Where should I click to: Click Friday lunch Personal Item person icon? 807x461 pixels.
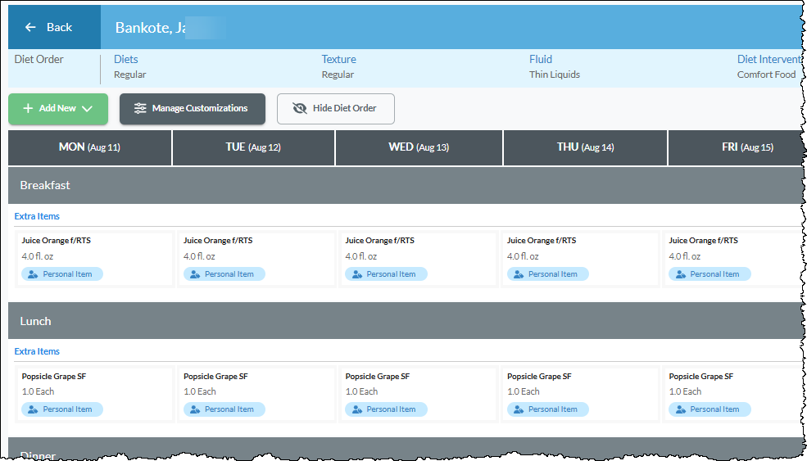click(x=681, y=409)
